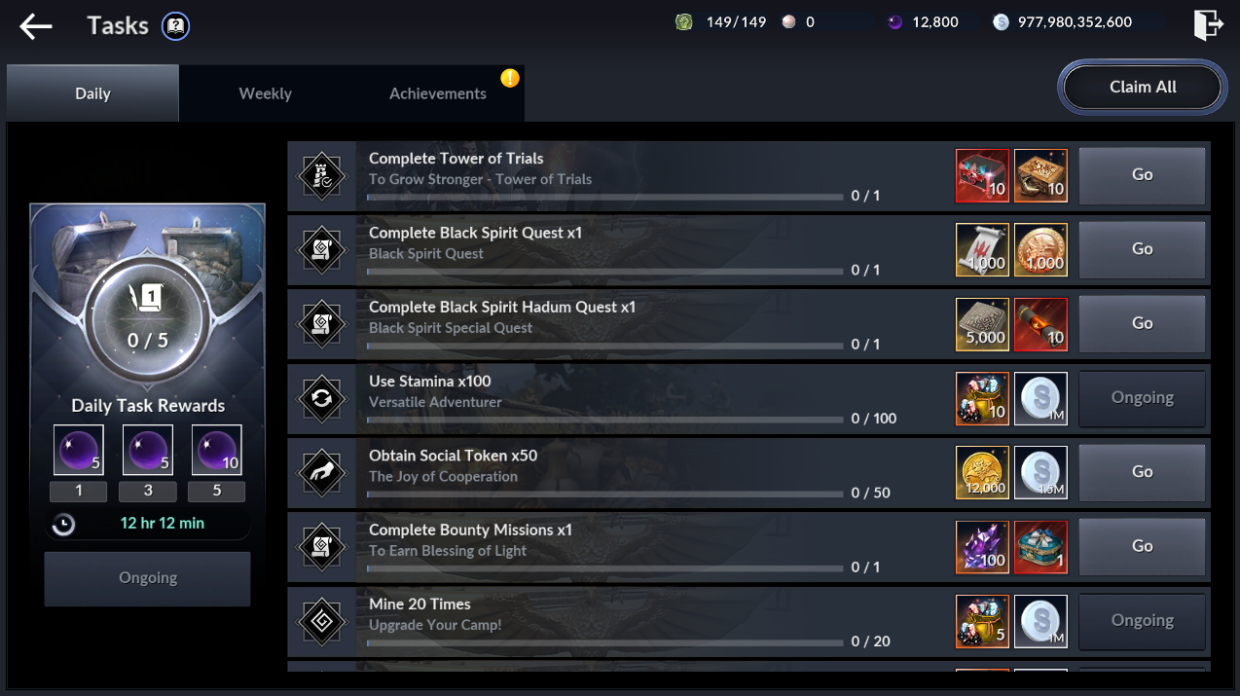Click the black pearl currency icon
This screenshot has height=696, width=1240.
(x=895, y=22)
